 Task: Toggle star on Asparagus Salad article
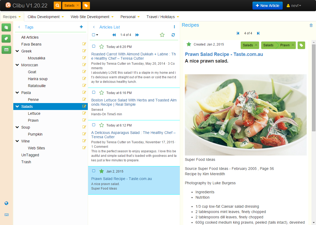pos(101,125)
